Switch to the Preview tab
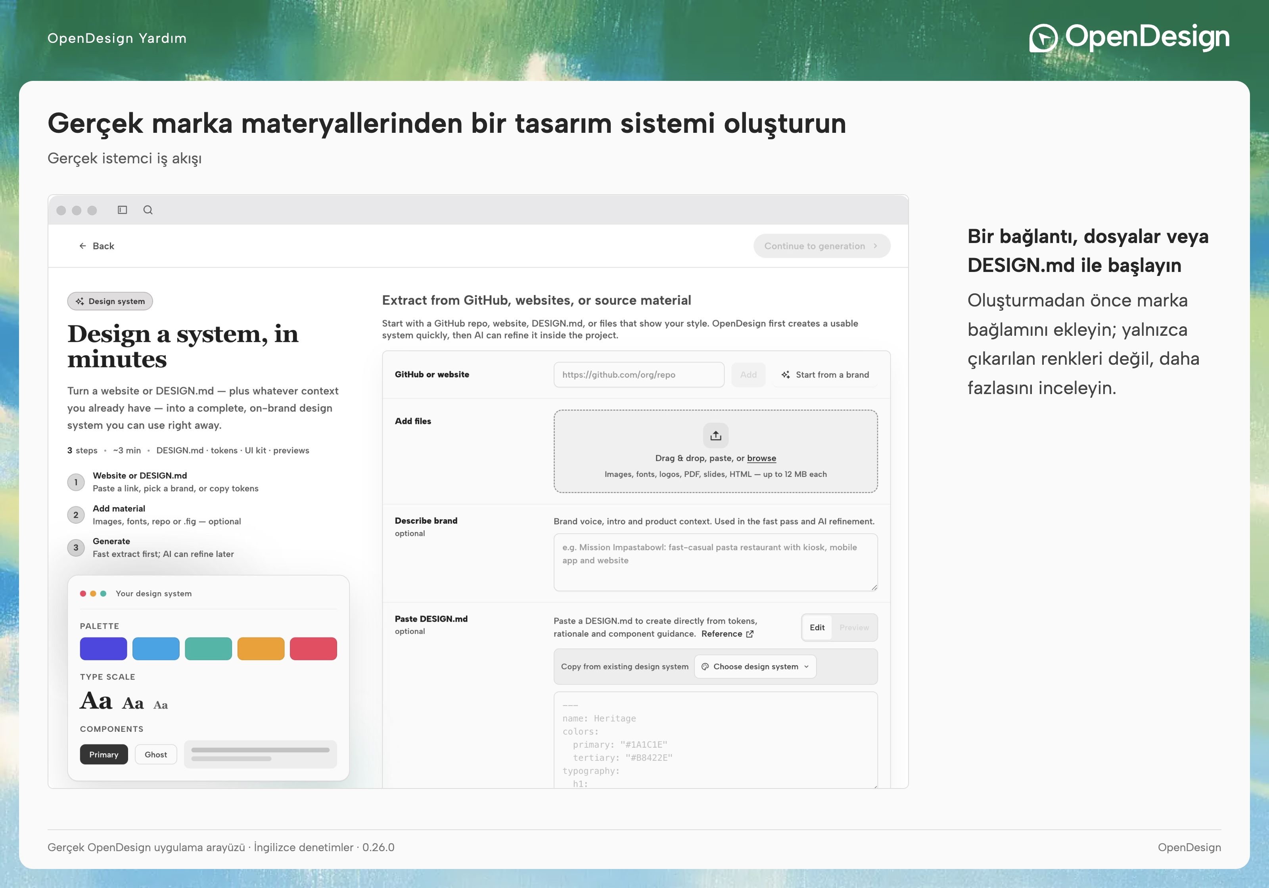 click(854, 628)
